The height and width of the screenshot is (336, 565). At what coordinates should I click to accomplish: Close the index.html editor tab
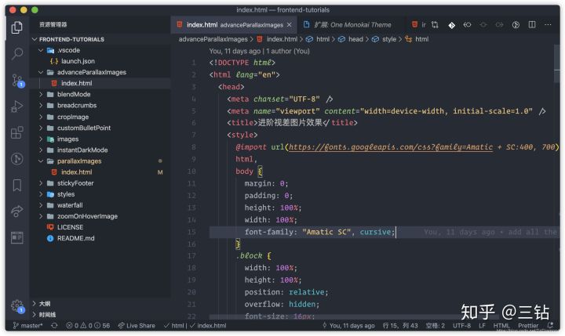pos(290,25)
